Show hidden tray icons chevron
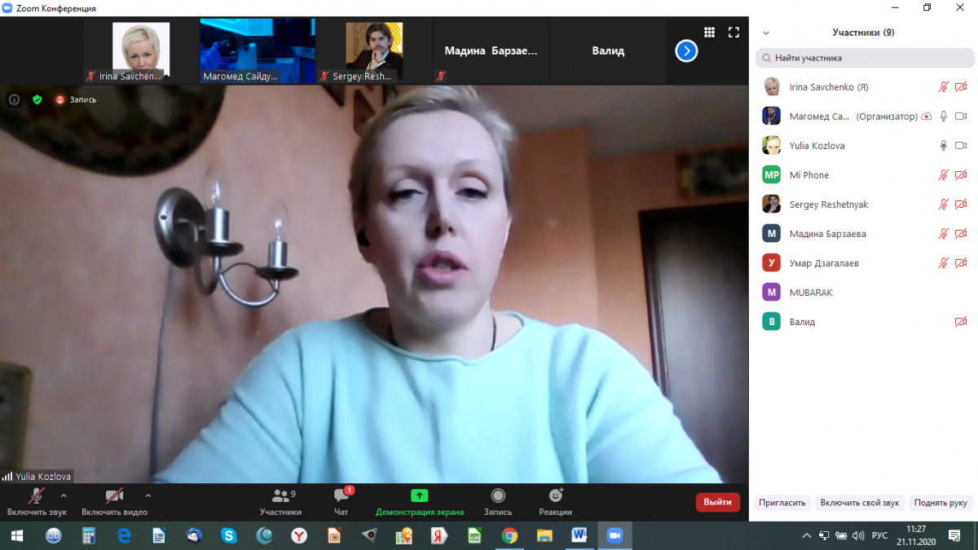Viewport: 978px width, 550px height. (807, 535)
